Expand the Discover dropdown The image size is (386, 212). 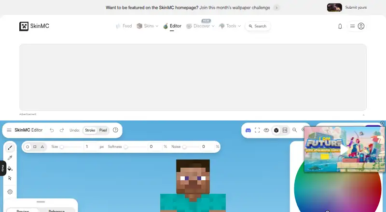pyautogui.click(x=200, y=26)
